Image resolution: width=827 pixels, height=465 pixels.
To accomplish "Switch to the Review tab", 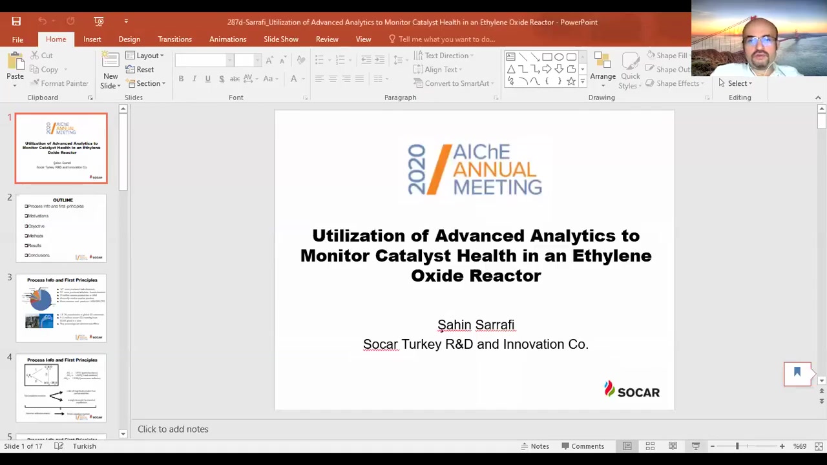I will (327, 39).
